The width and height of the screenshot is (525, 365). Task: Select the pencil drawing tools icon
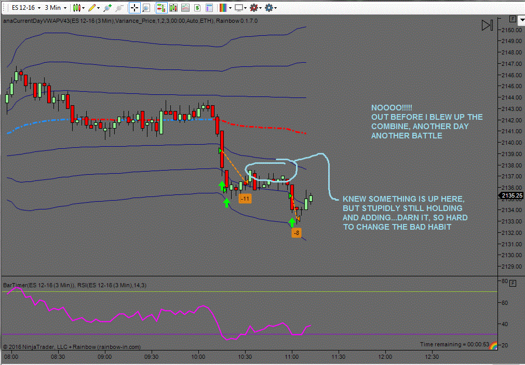[x=92, y=7]
